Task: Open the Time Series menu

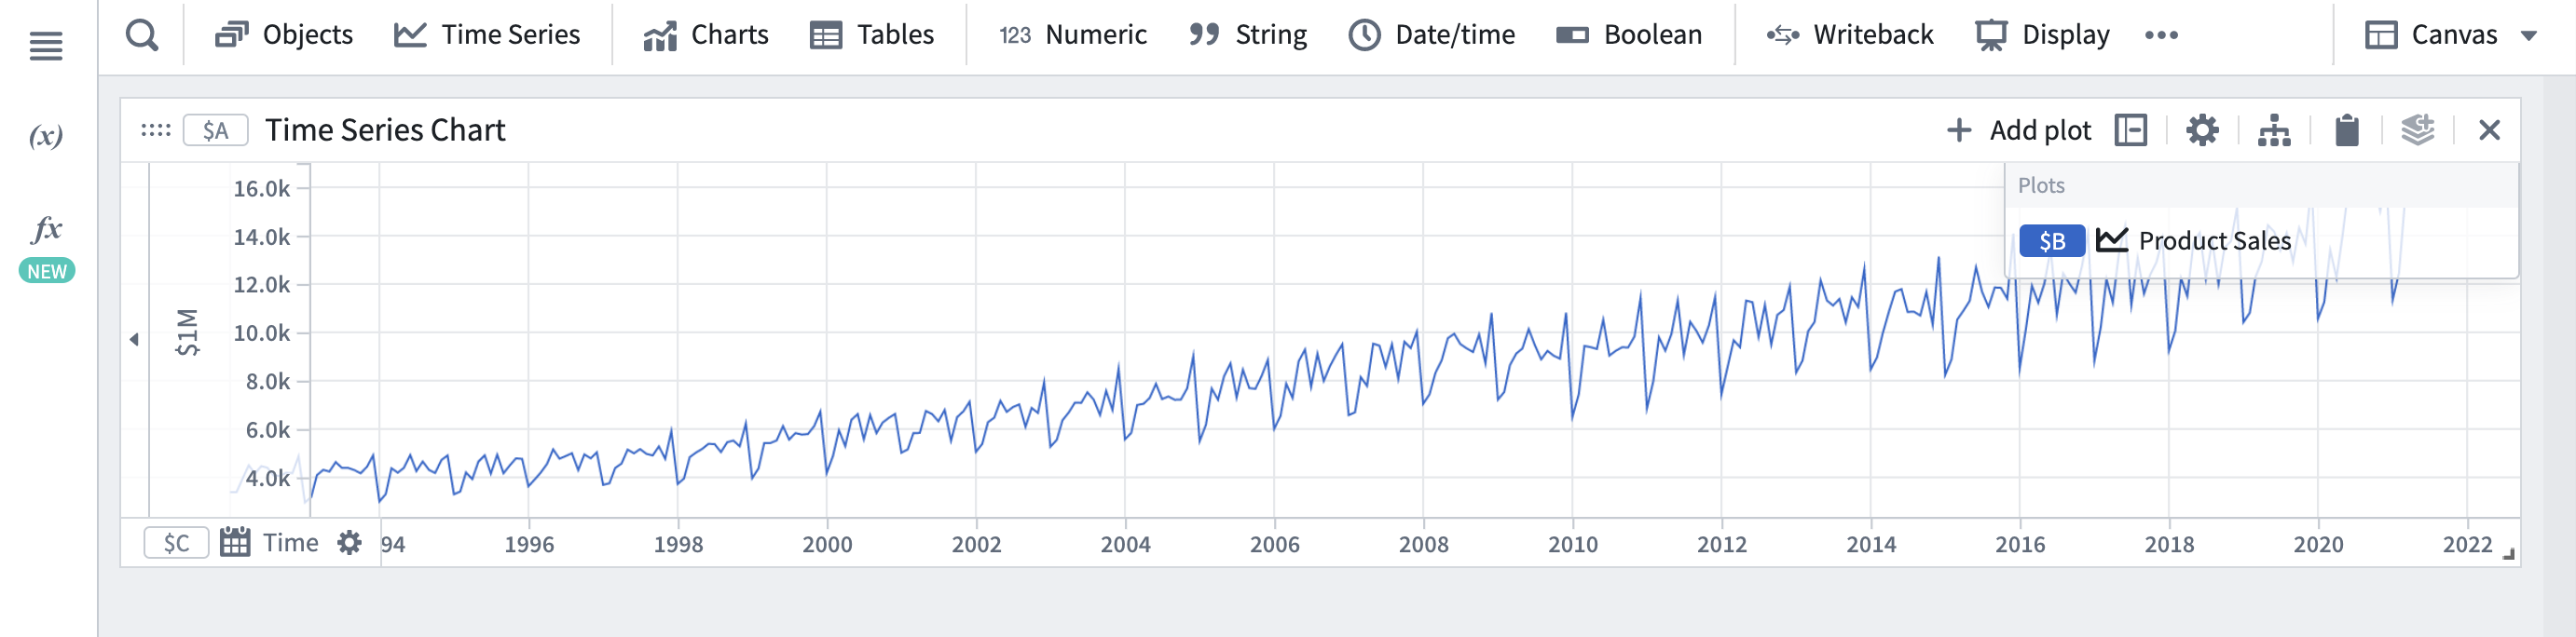Action: click(487, 35)
